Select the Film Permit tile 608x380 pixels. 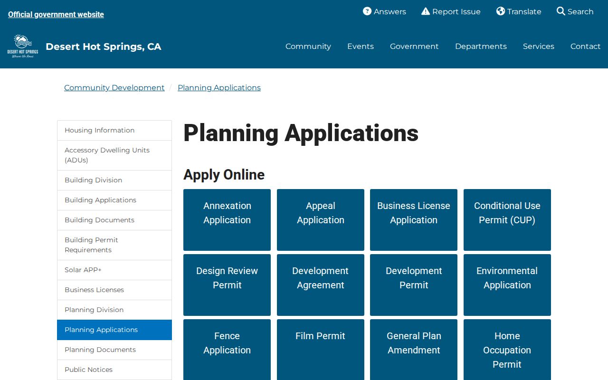click(321, 350)
